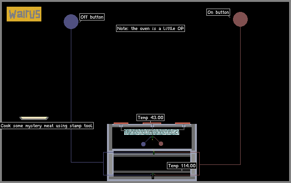Click the large blue Off button circle
Screen dimensions: 291x183
[71, 21]
